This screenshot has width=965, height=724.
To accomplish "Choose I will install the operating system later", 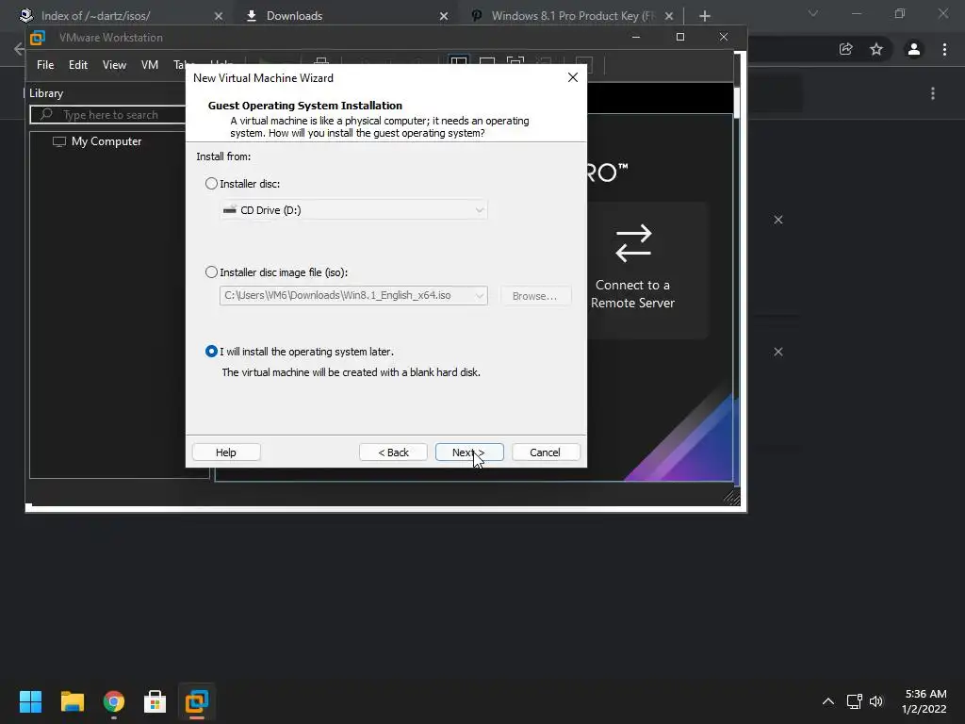I will (211, 352).
